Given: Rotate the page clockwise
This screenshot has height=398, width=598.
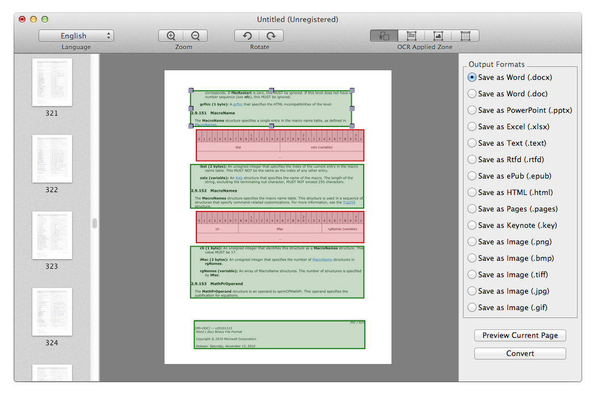Looking at the screenshot, I should coord(271,36).
